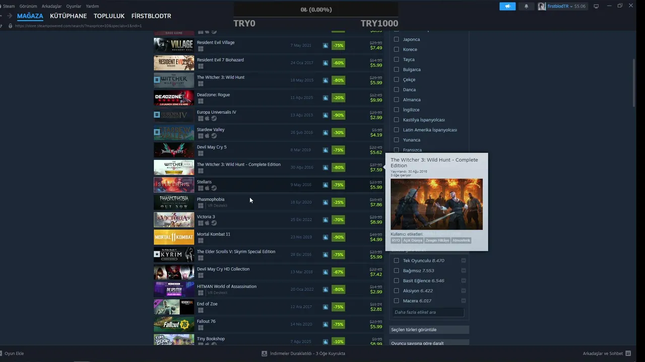Open notifications bell
645x362 pixels.
tap(527, 6)
